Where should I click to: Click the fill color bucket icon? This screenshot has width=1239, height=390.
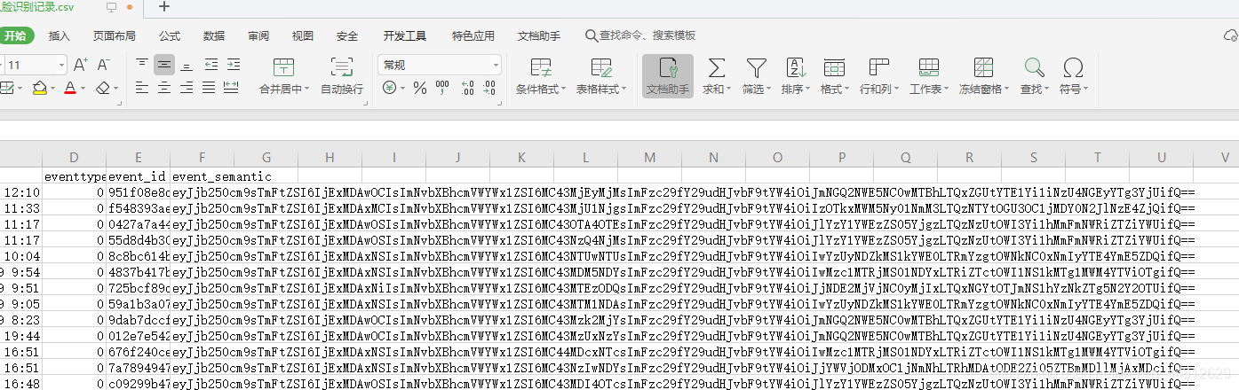[x=39, y=88]
